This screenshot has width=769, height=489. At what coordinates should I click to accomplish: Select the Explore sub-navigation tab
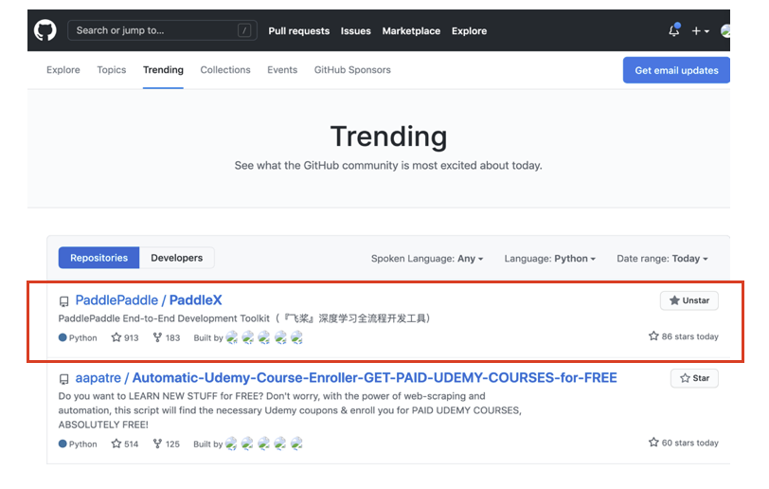63,70
